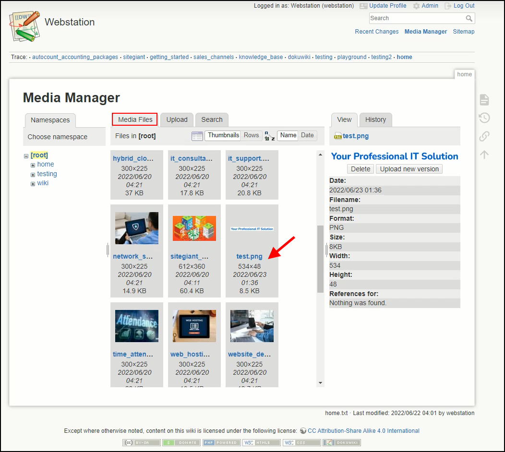Click into the Search input field

coord(417,18)
